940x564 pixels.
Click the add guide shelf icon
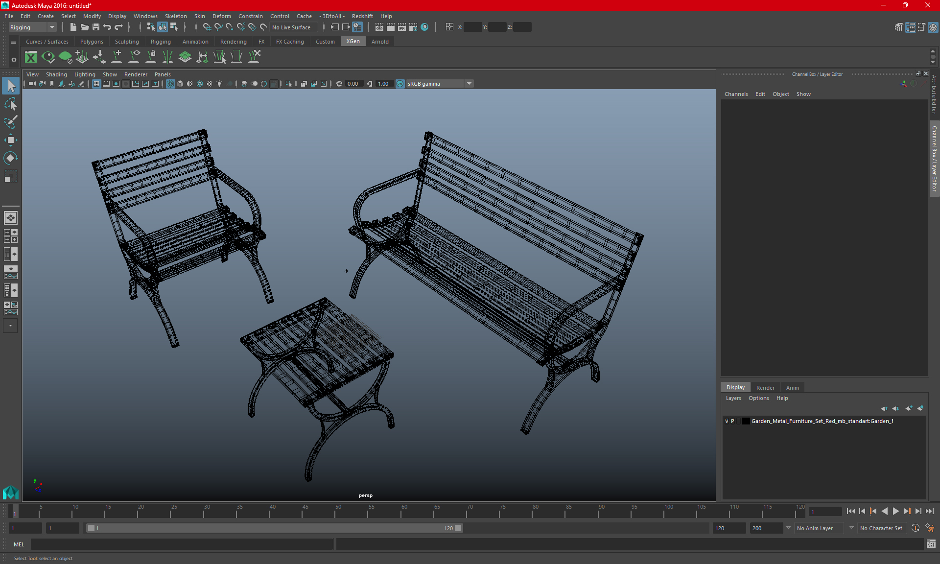(x=117, y=57)
